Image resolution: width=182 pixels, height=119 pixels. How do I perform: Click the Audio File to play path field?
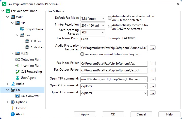[x=114, y=48]
